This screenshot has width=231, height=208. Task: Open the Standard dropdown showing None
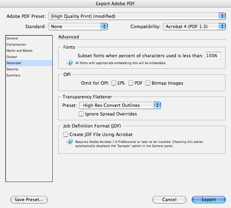pyautogui.click(x=78, y=26)
